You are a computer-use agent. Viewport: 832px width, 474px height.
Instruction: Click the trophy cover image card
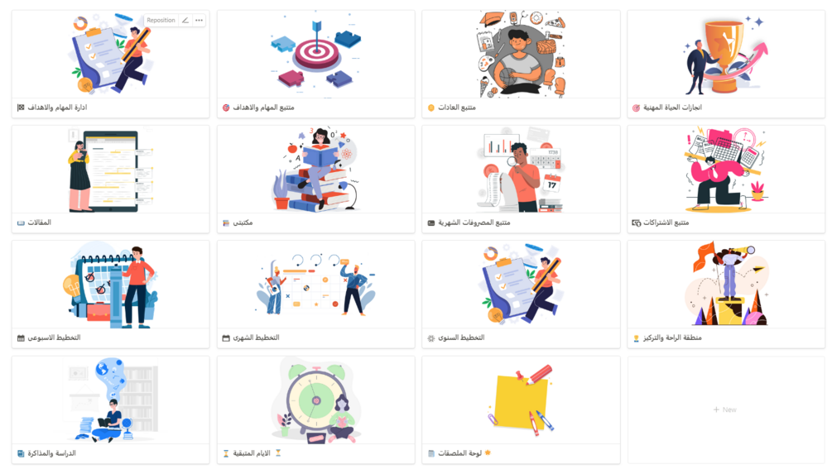[726, 55]
